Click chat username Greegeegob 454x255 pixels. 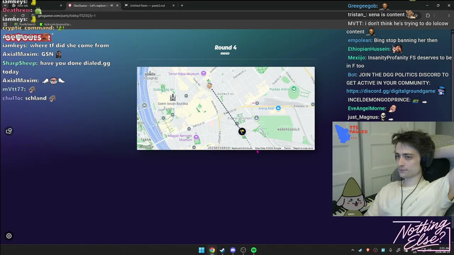[362, 6]
